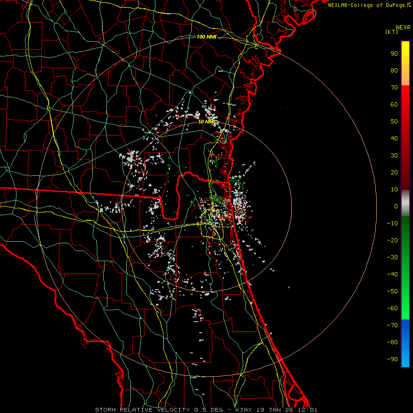This screenshot has height=413, width=413.
Task: Click the "40" value on the velocity scale
Action: [394, 139]
